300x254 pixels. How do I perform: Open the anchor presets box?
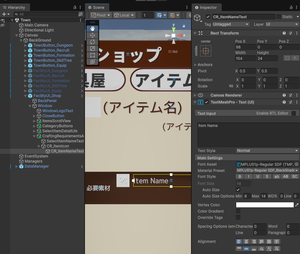point(206,51)
